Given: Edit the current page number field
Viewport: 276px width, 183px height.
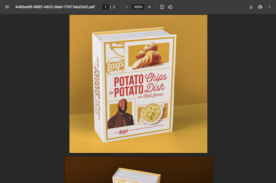Looking at the screenshot, I should point(105,7).
